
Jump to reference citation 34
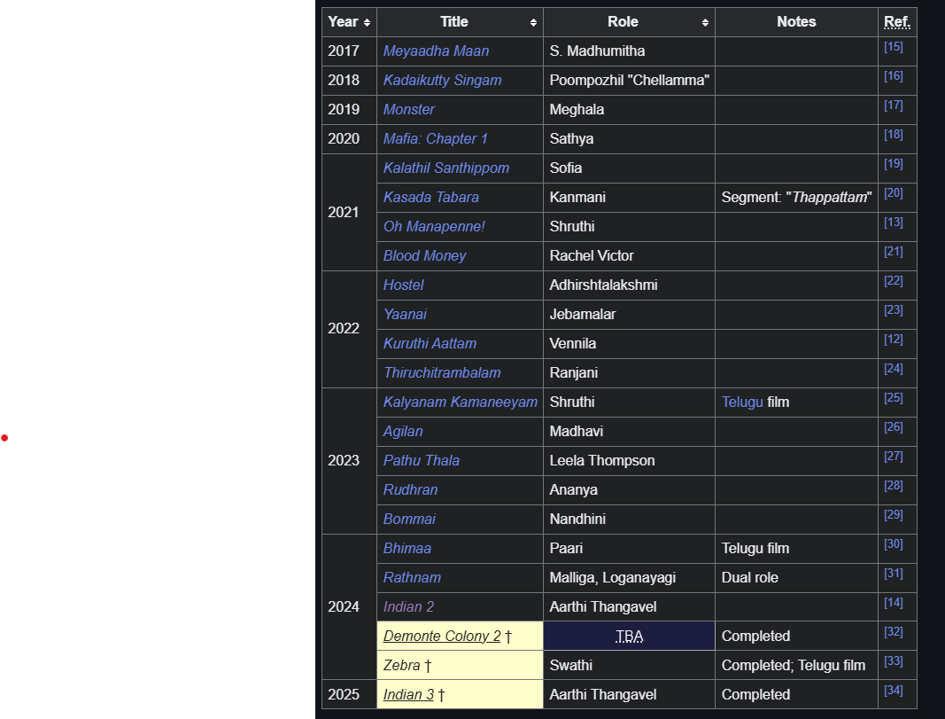pyautogui.click(x=893, y=690)
